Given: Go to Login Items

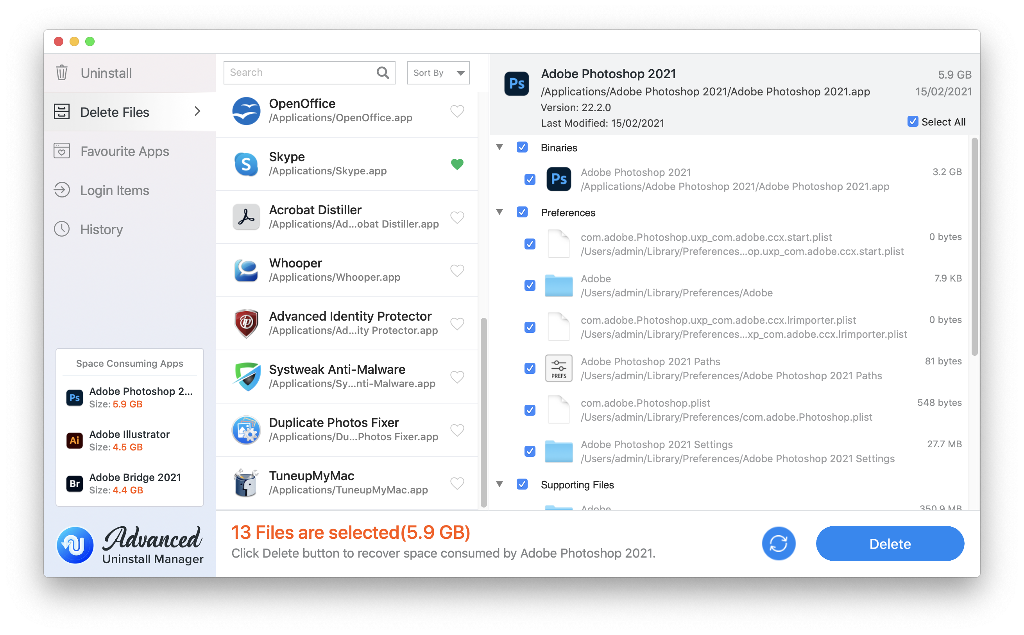Looking at the screenshot, I should 129,190.
